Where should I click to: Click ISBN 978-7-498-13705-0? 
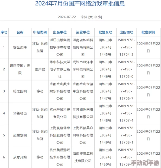pos(126,69)
